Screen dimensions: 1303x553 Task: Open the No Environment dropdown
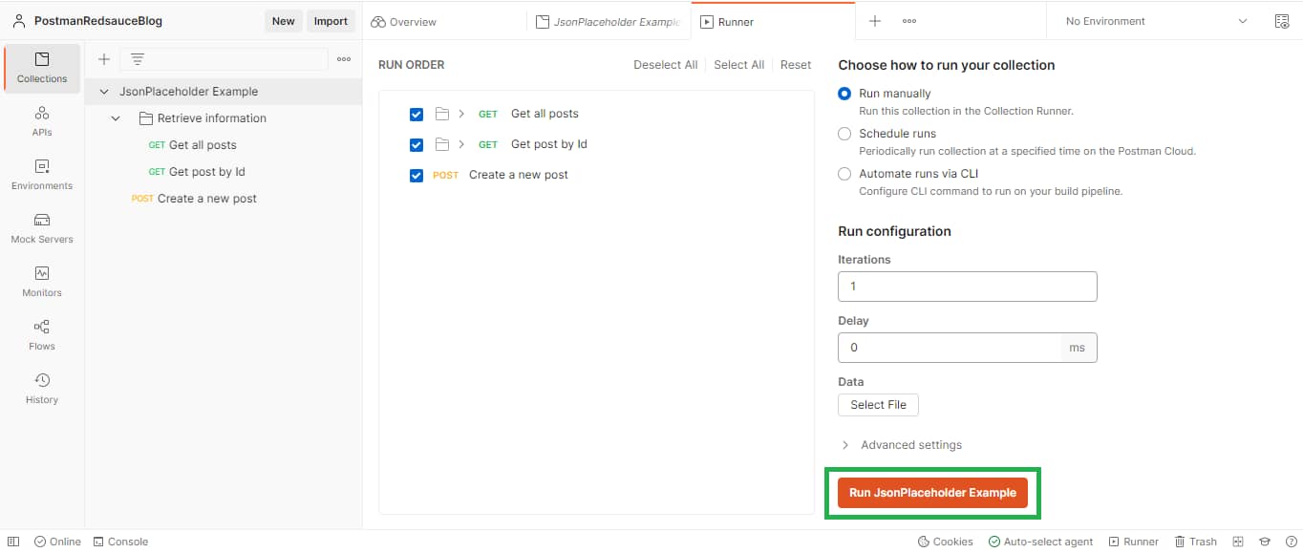[x=1157, y=21]
